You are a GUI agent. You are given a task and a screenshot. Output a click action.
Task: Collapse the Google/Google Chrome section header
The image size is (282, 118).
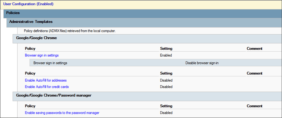point(147,39)
